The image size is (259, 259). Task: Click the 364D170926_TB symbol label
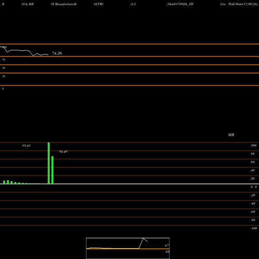180,4
